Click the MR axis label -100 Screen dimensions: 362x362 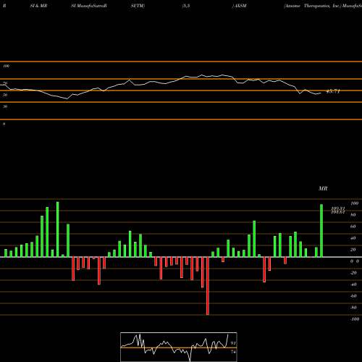click(355, 319)
